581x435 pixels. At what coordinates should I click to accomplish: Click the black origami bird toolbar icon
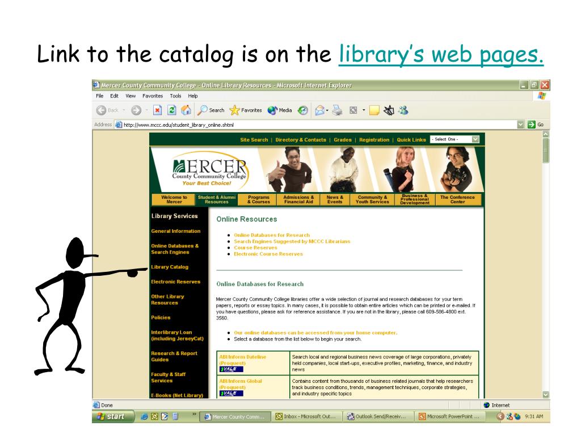click(x=389, y=110)
